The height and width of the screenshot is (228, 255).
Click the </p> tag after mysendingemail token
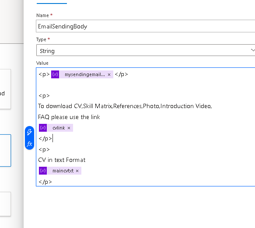tap(121, 74)
